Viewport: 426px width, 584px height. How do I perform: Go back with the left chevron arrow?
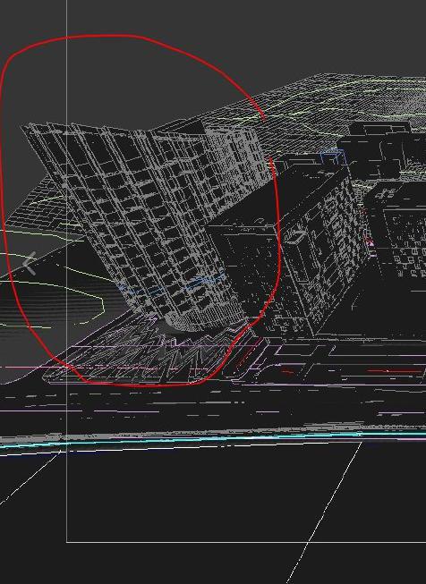[30, 263]
